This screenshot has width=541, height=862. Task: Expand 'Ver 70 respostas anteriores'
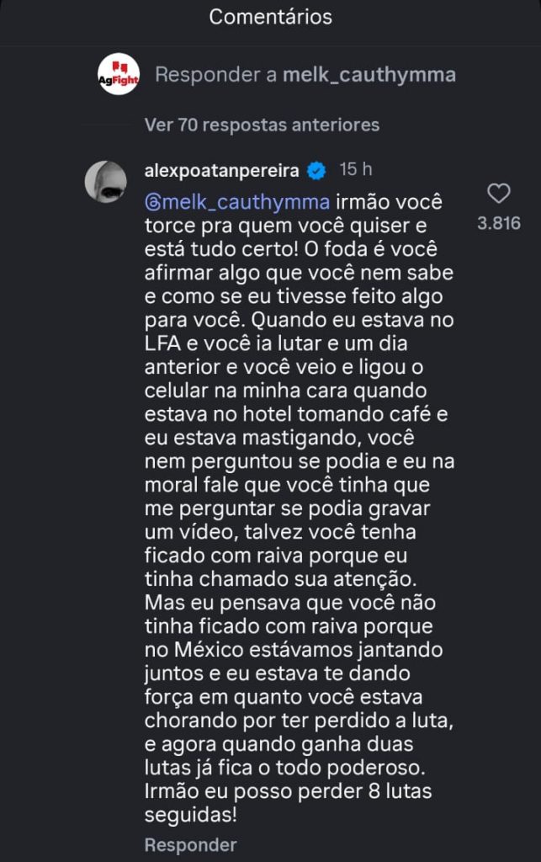coord(262,125)
